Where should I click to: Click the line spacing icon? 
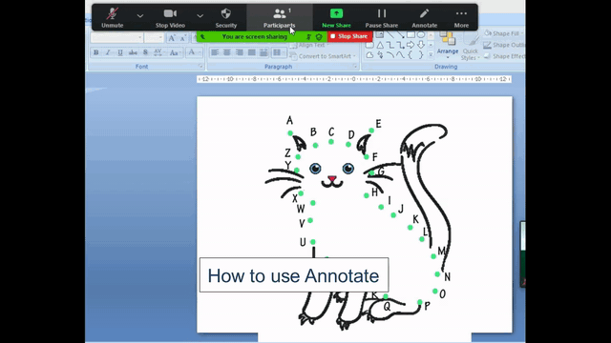point(263,52)
